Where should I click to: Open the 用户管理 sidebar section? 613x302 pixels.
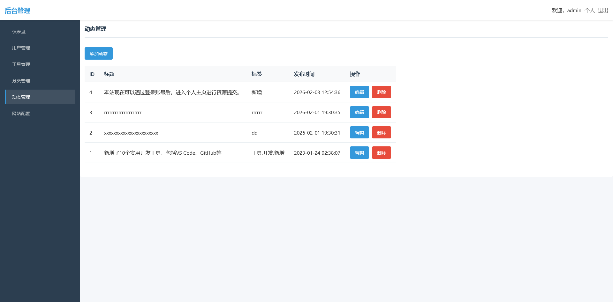point(21,48)
